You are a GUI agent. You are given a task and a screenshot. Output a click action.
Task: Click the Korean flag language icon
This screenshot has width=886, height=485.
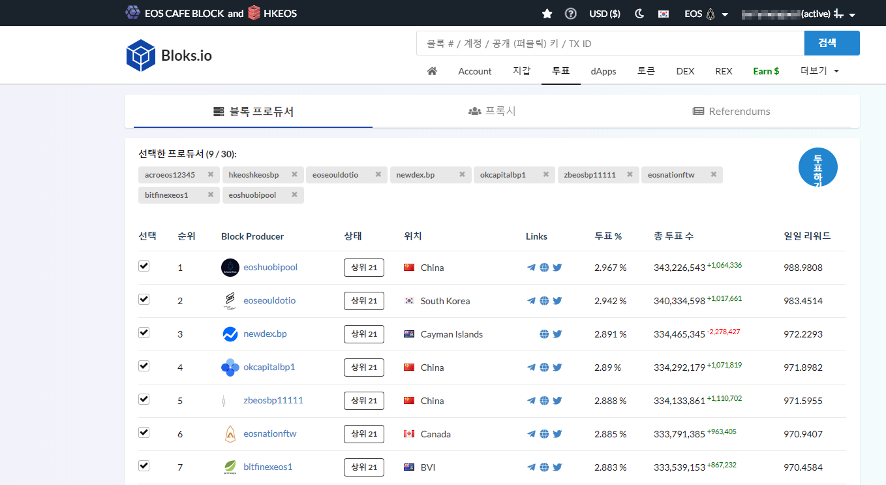[664, 13]
